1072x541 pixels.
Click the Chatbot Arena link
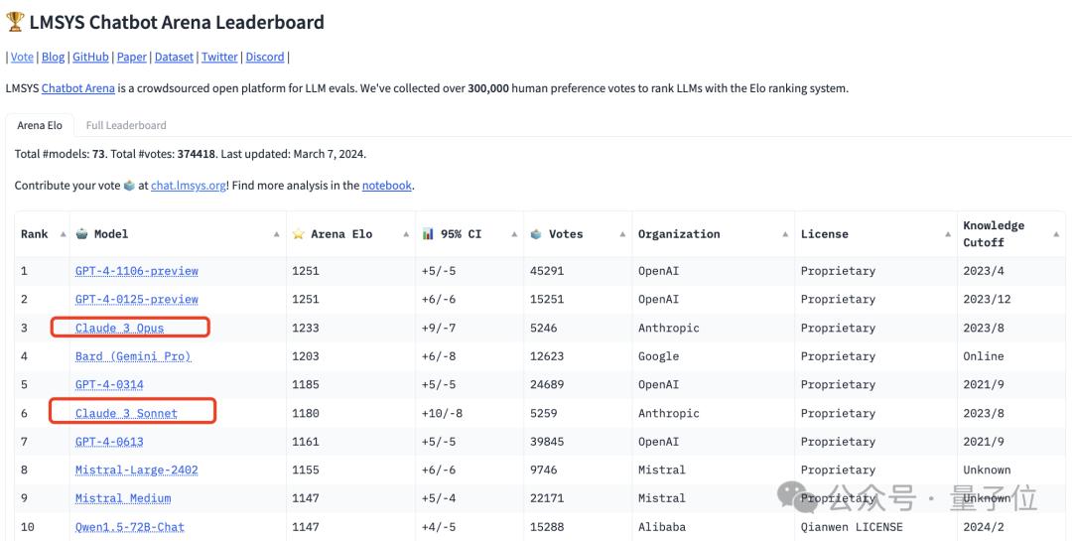(78, 88)
